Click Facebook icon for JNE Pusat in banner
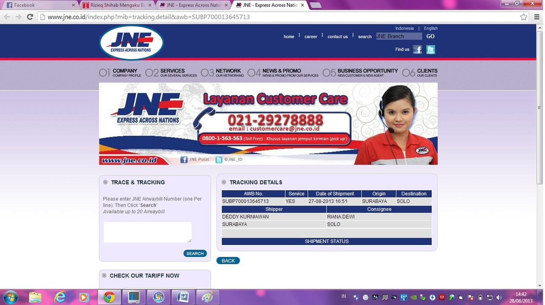The height and width of the screenshot is (305, 545). (x=184, y=160)
